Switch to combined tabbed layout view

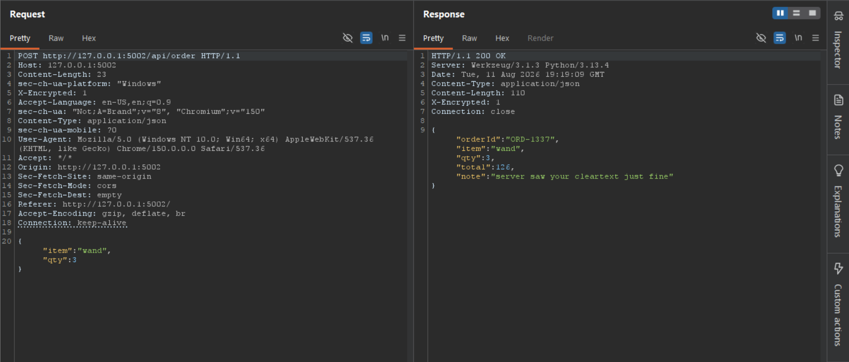[x=812, y=13]
